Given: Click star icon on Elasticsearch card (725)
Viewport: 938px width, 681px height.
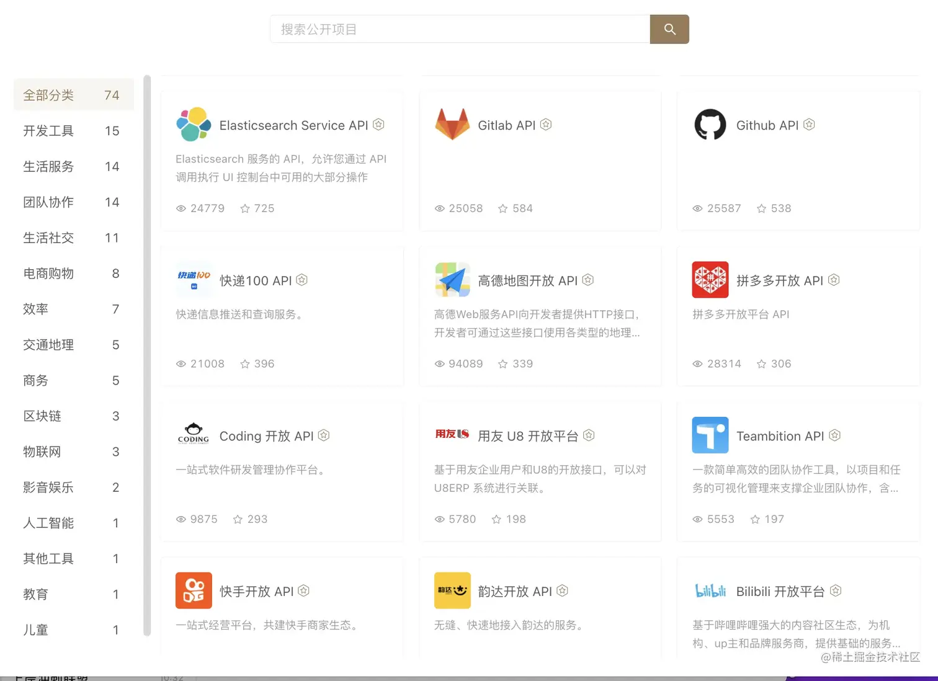Looking at the screenshot, I should pos(245,208).
